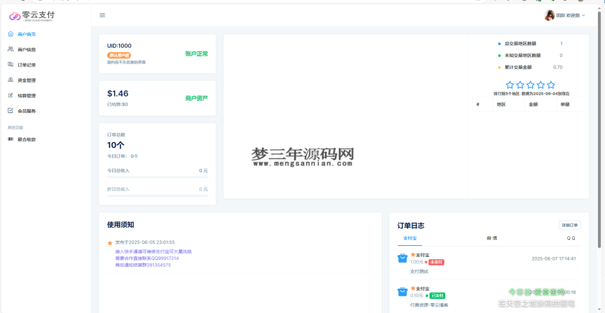Viewport: 605px width, 313px height.
Task: Click the orange star beside the 使用须知 publish date
Action: point(110,243)
